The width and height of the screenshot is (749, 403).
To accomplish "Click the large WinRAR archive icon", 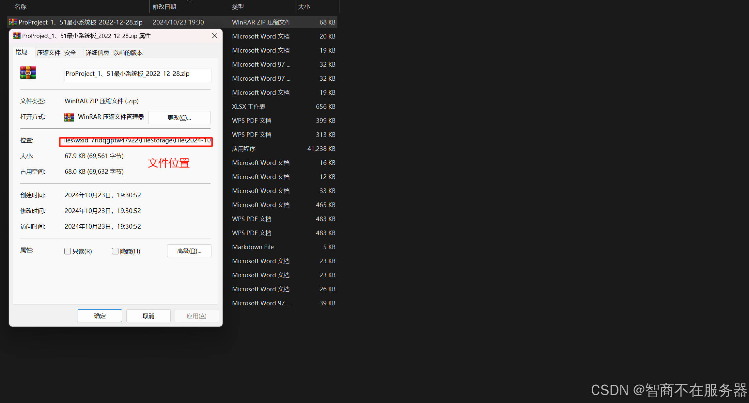I will (28, 73).
